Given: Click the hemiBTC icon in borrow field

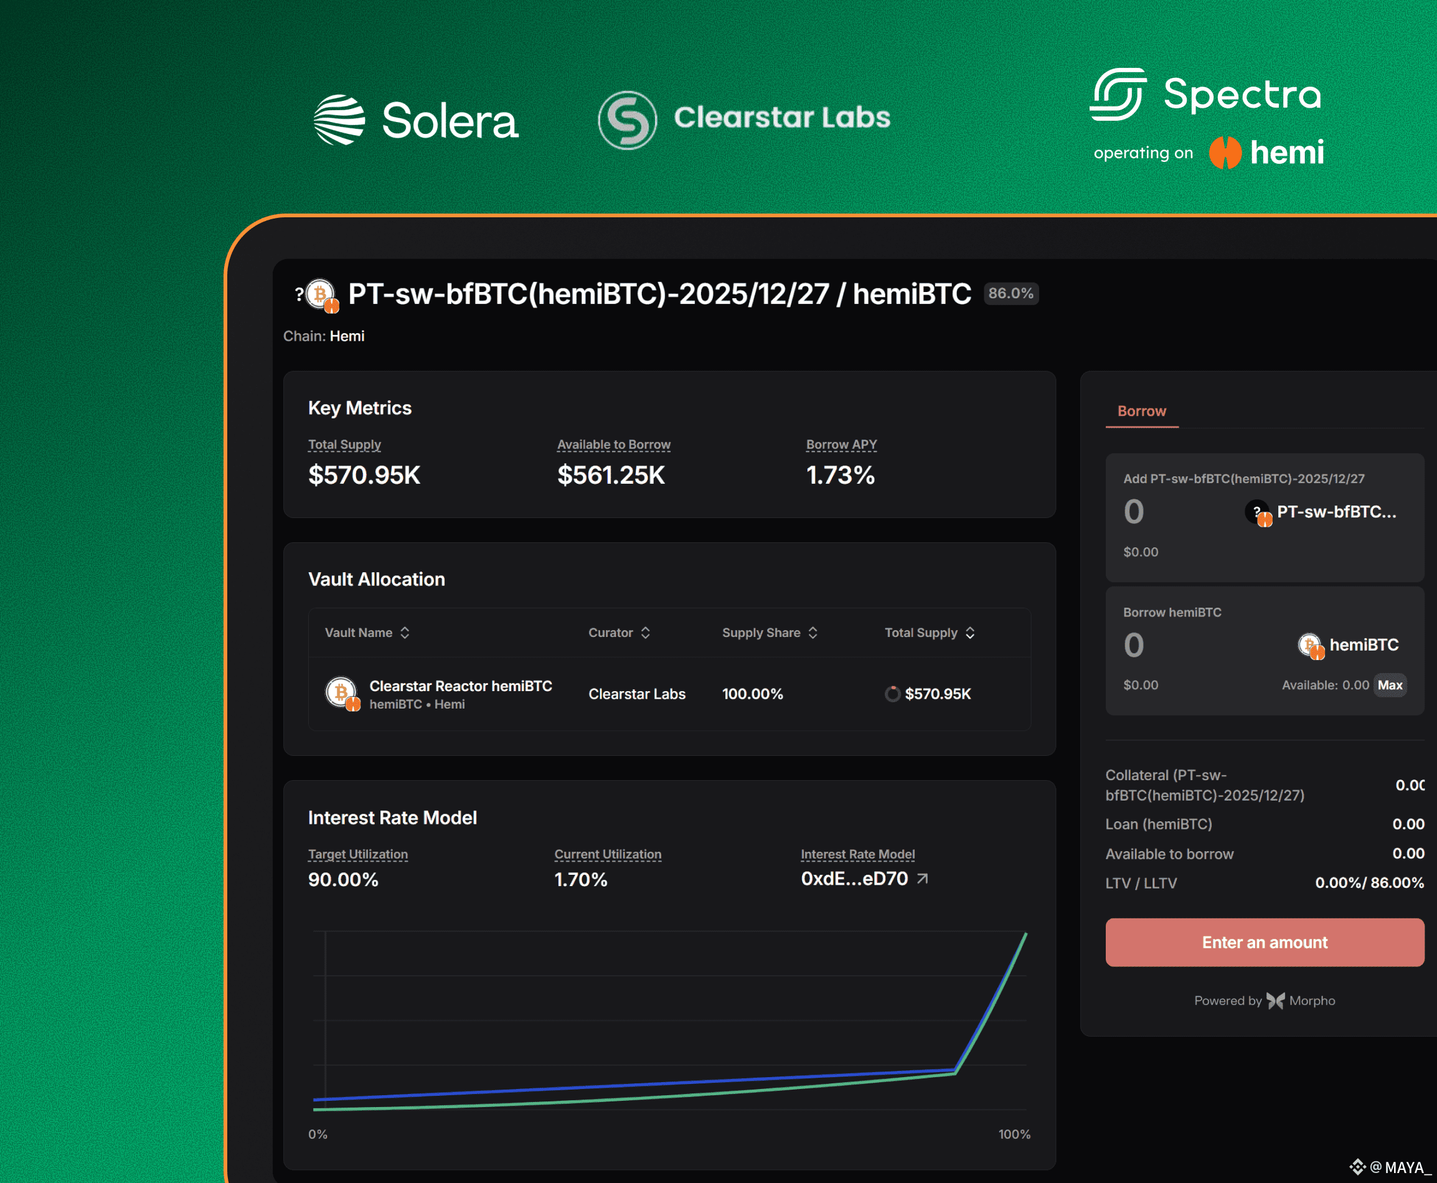Looking at the screenshot, I should pyautogui.click(x=1309, y=644).
